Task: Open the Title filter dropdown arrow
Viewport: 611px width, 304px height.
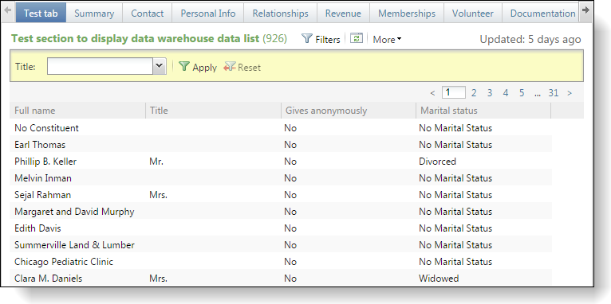Action: [x=159, y=66]
